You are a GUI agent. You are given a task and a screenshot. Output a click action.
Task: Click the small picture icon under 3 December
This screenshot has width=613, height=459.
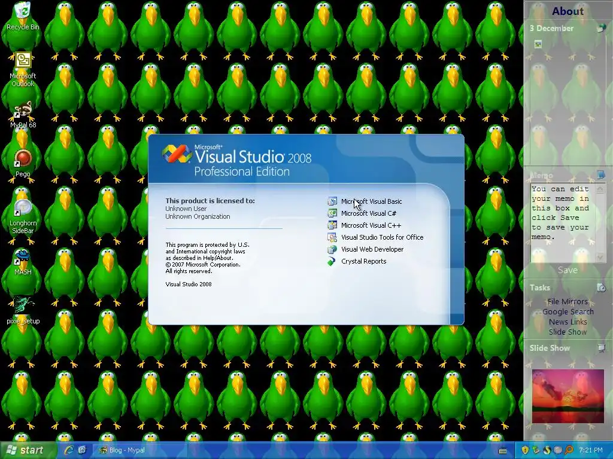tap(538, 44)
